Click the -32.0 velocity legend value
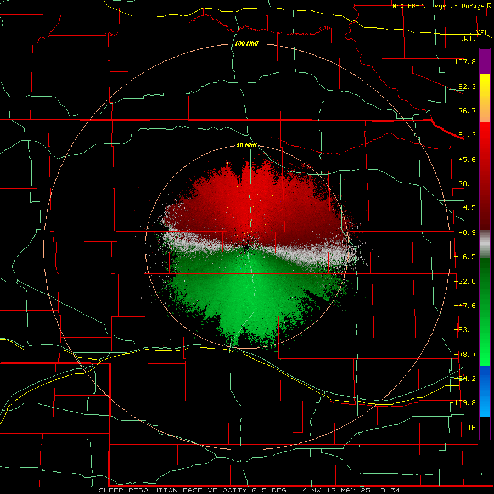Viewport: 494px width, 494px height. coord(465,282)
